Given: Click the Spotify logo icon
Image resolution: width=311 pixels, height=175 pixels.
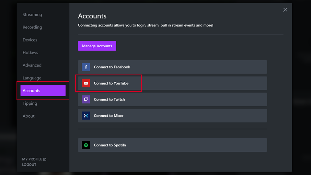Looking at the screenshot, I should (x=86, y=145).
